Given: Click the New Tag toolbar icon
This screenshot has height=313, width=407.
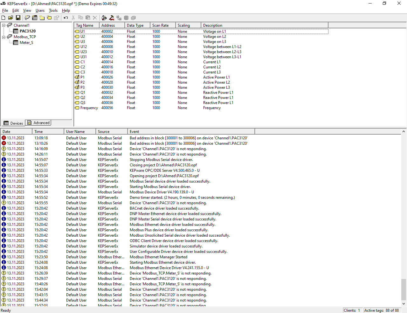Looking at the screenshot, I should (x=49, y=18).
